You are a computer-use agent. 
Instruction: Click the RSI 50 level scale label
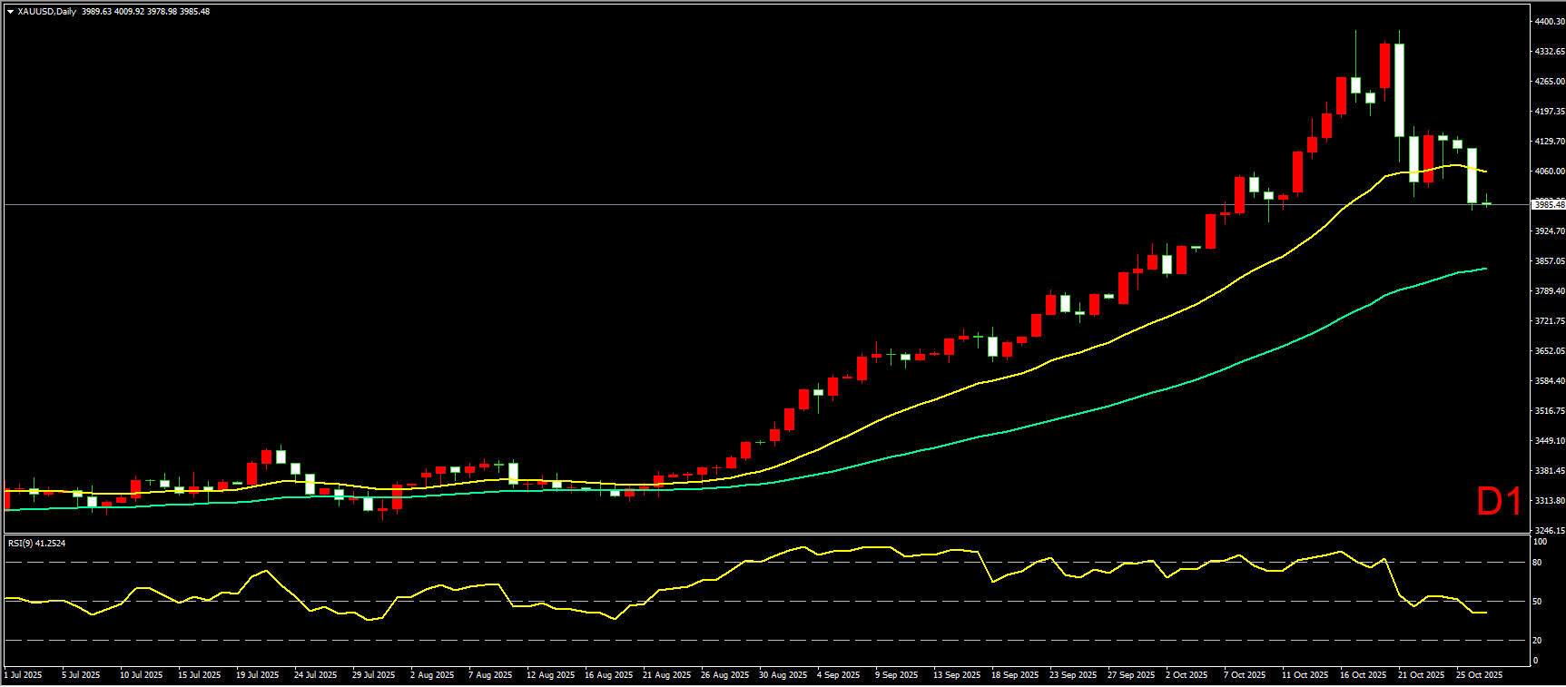point(1537,601)
